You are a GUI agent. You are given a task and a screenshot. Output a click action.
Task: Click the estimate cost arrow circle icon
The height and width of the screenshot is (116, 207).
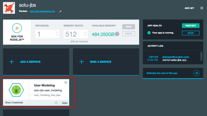coord(196,73)
